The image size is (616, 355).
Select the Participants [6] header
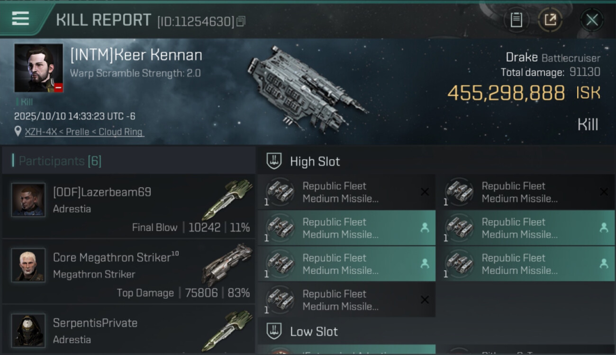[x=60, y=161]
